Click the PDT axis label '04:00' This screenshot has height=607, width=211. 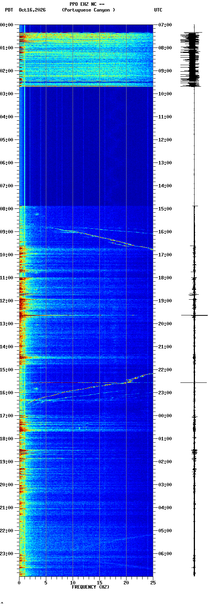tap(7, 117)
